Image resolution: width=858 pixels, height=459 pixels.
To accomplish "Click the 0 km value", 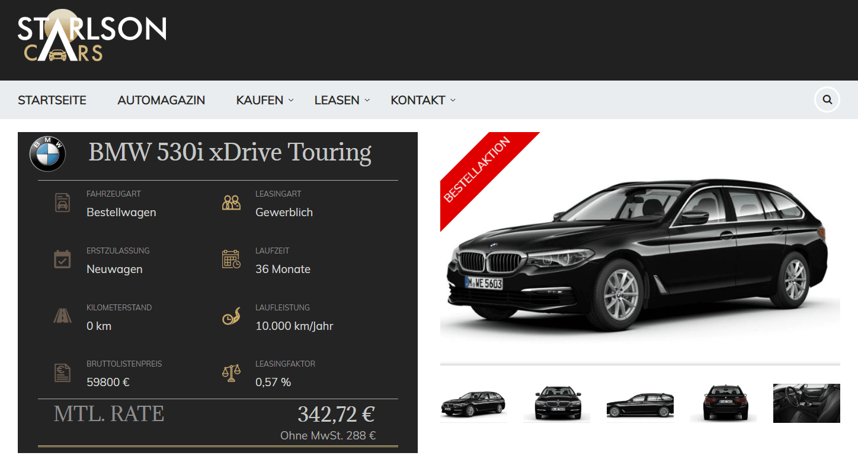I will (x=99, y=326).
